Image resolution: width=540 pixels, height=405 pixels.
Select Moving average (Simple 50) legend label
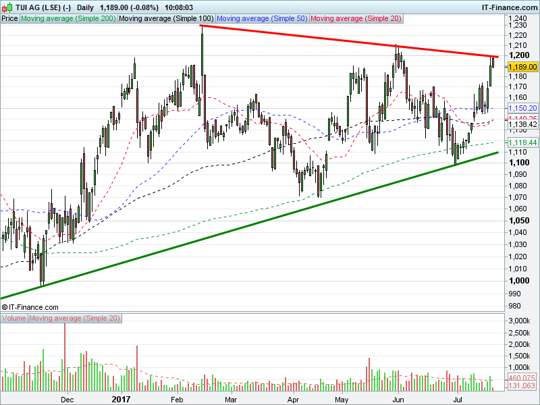tap(262, 19)
